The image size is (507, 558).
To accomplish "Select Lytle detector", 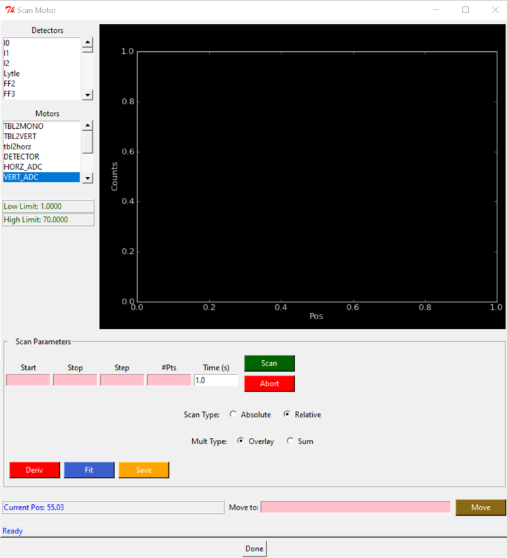I will tap(41, 74).
